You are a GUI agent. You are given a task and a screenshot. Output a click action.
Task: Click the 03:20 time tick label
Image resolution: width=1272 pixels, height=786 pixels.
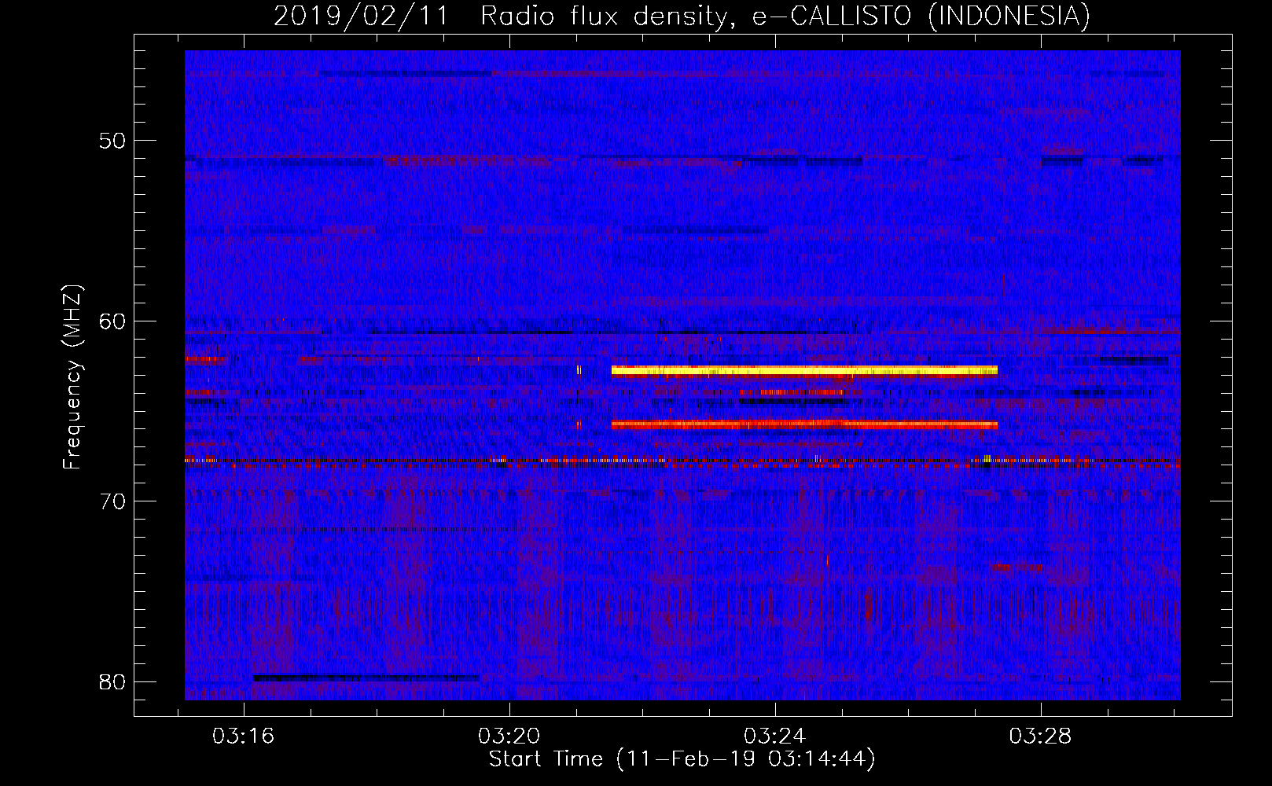(509, 736)
